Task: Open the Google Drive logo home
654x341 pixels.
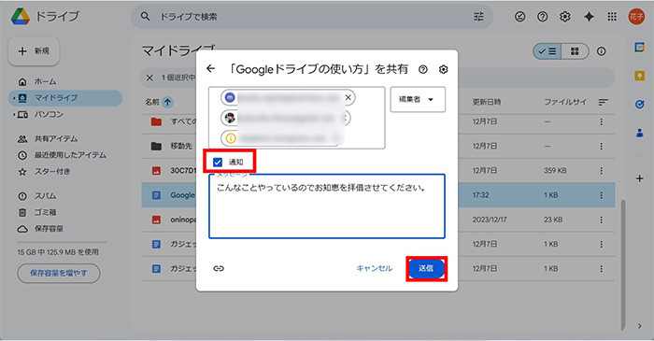Action: (x=21, y=17)
